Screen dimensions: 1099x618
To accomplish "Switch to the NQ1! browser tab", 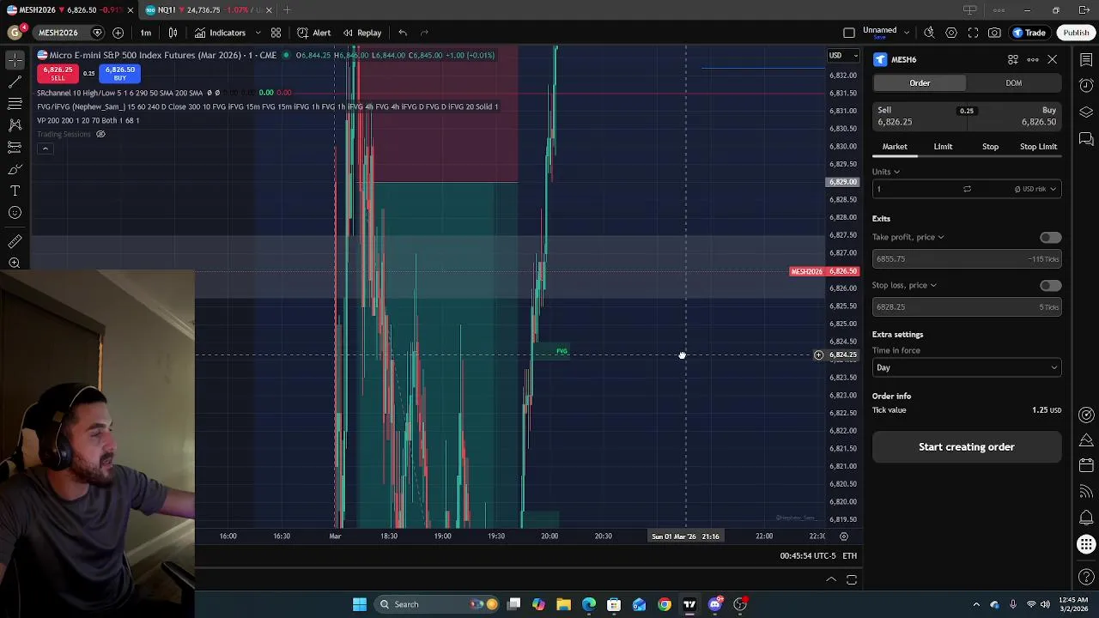I will [206, 10].
